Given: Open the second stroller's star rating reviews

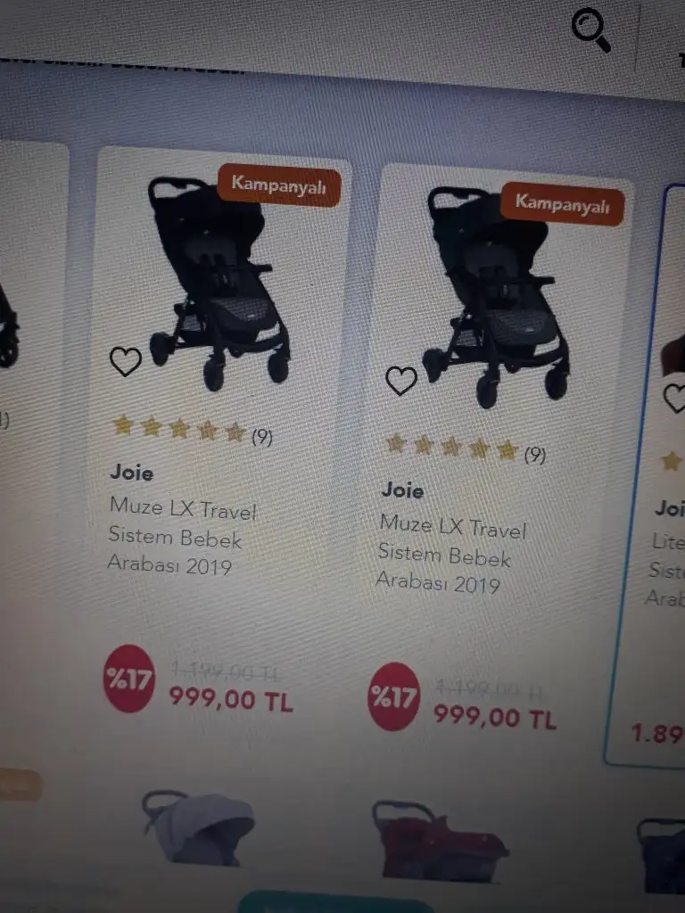Looking at the screenshot, I should tap(466, 448).
